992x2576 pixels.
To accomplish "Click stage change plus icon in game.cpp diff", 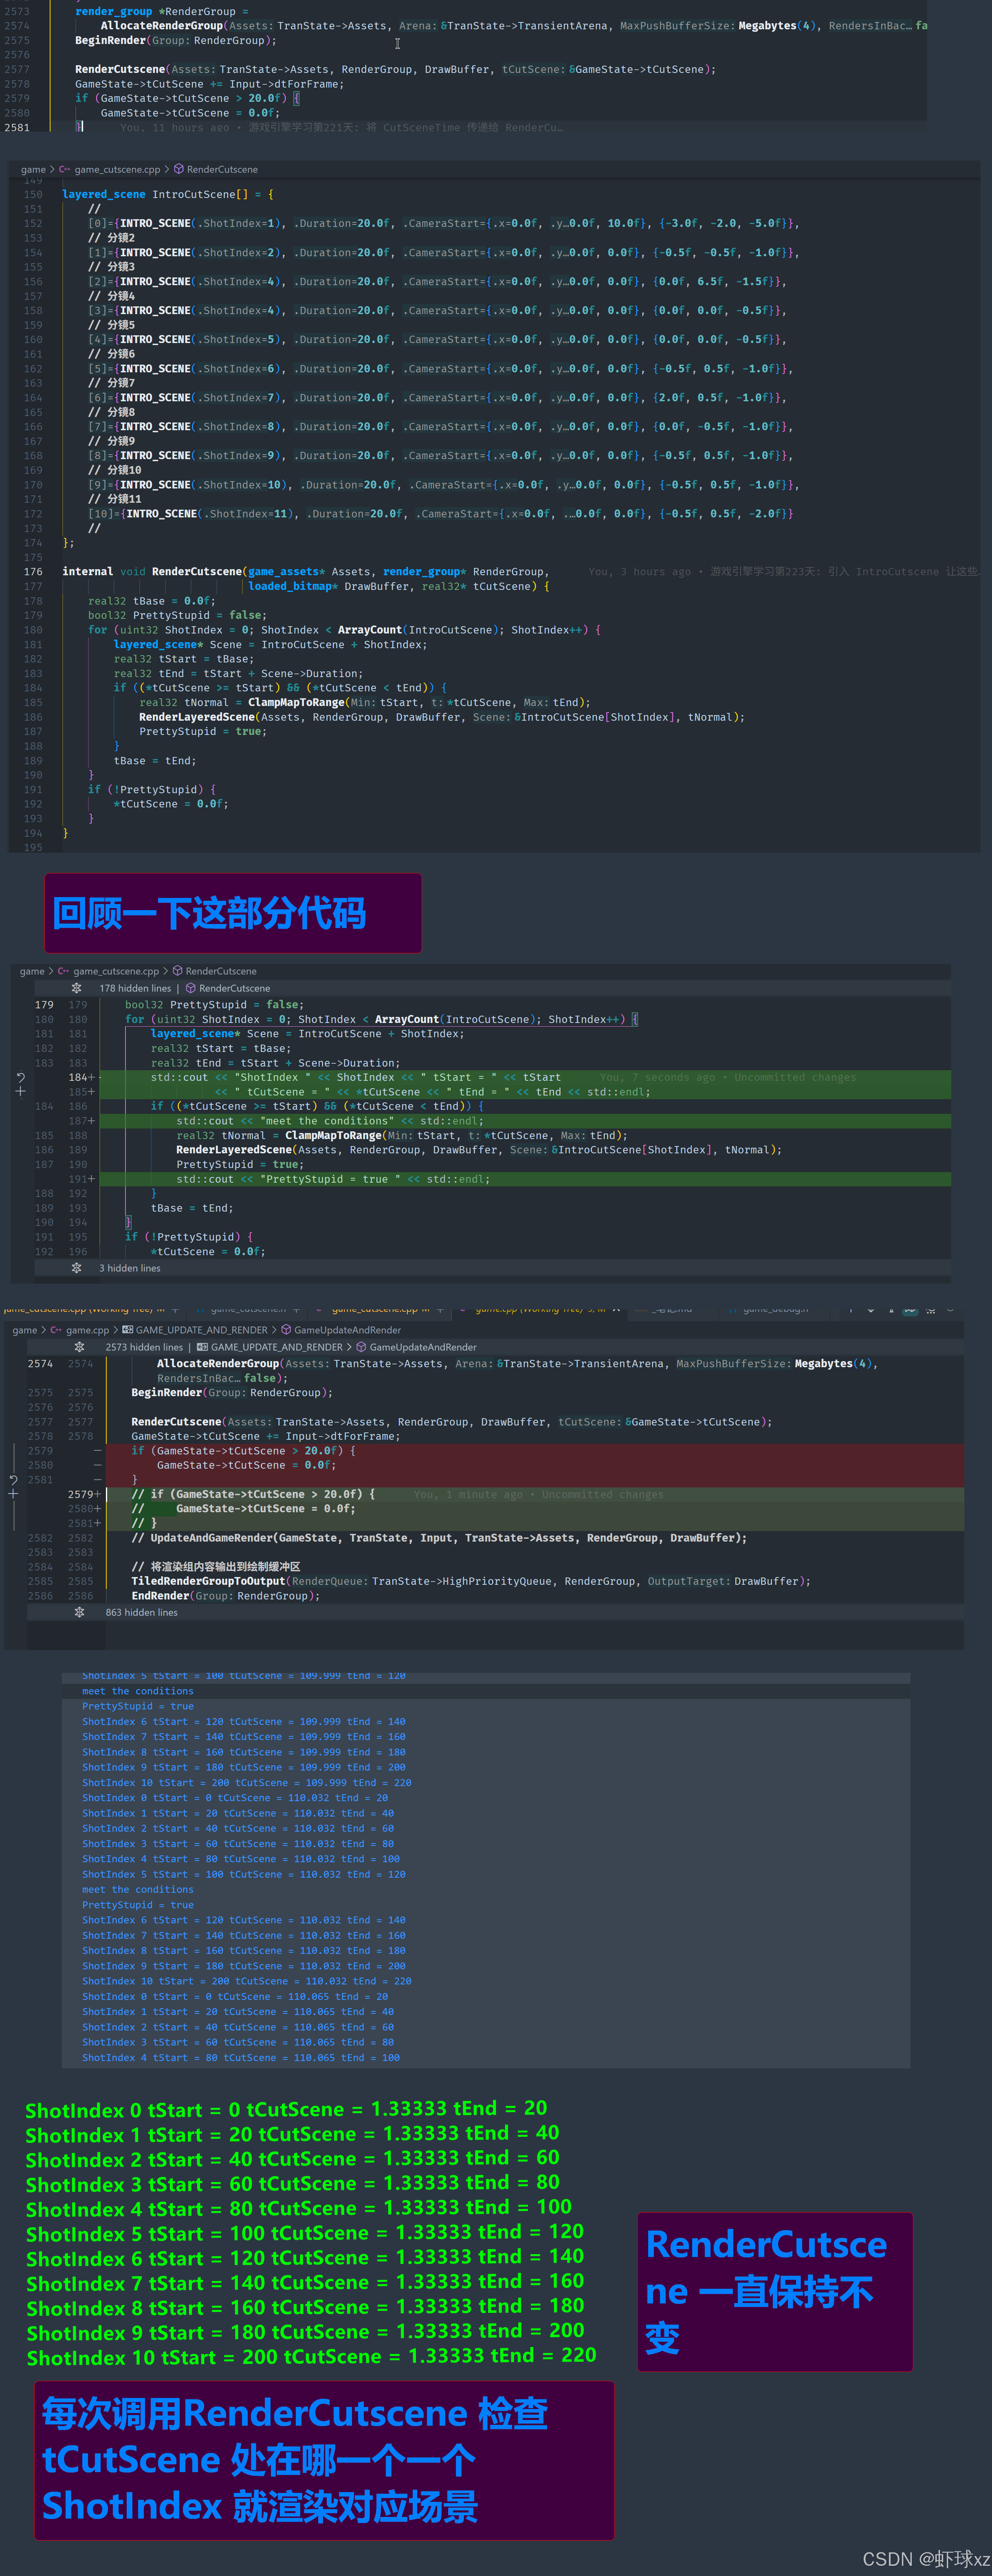I will (x=13, y=1493).
